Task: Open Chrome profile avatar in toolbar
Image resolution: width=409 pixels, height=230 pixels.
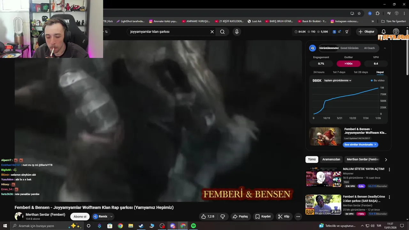Action: click(397, 13)
